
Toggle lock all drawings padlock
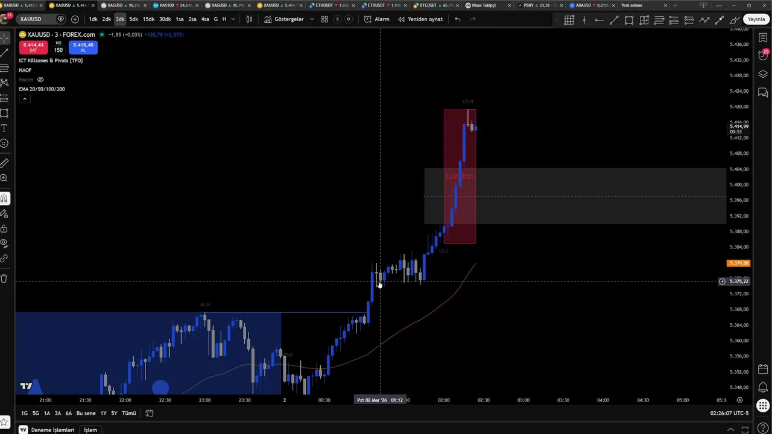point(4,228)
